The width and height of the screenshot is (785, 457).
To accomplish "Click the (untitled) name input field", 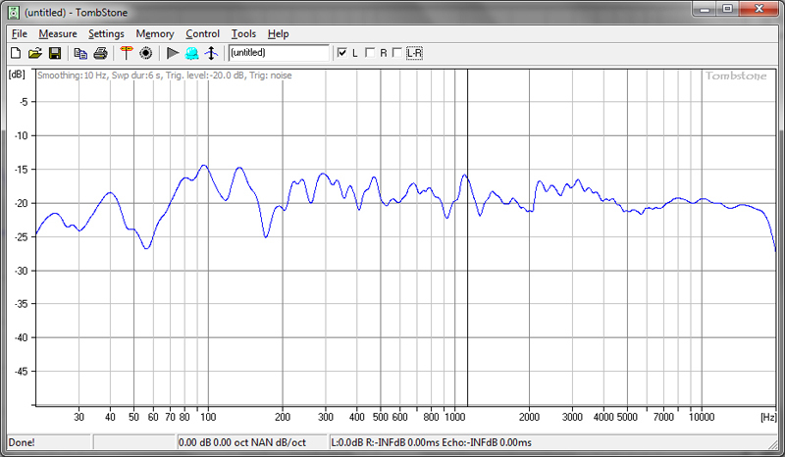I will click(x=279, y=53).
